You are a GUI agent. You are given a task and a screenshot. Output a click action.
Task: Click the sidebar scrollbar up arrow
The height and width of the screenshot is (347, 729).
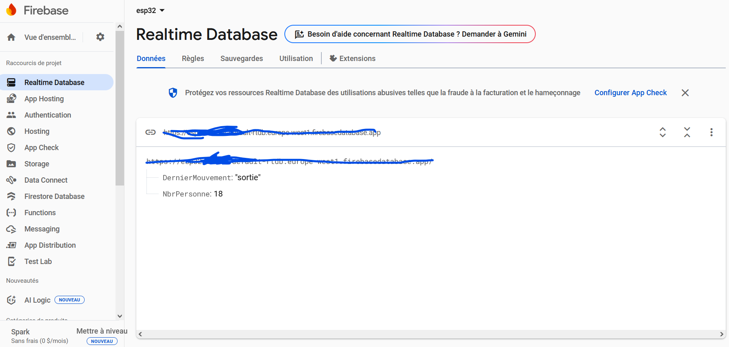point(120,26)
